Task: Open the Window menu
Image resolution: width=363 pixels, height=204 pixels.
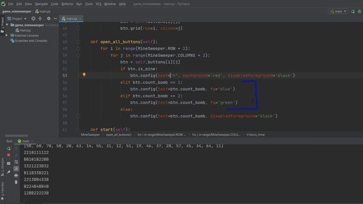Action: point(110,4)
